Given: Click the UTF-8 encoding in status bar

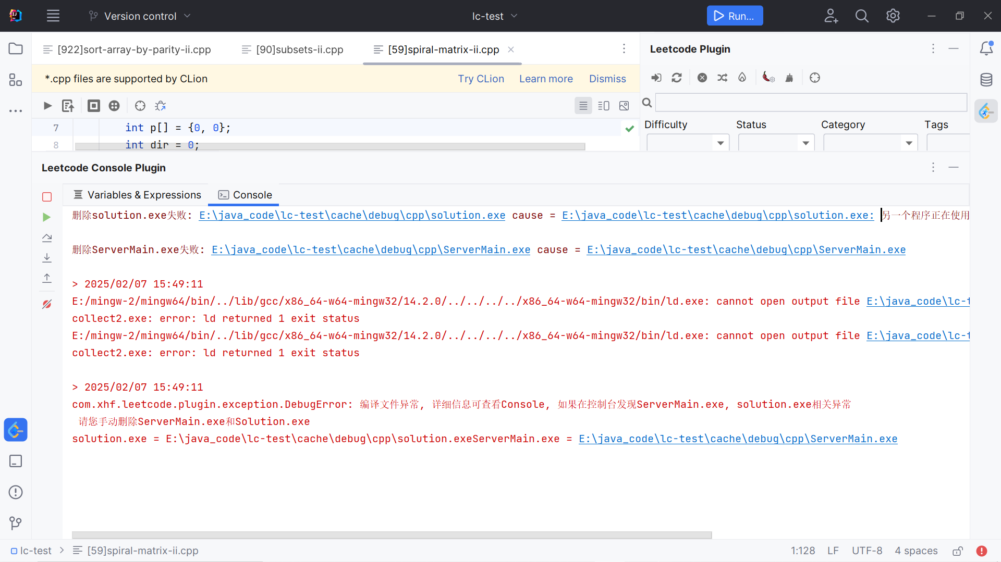Looking at the screenshot, I should pyautogui.click(x=867, y=551).
